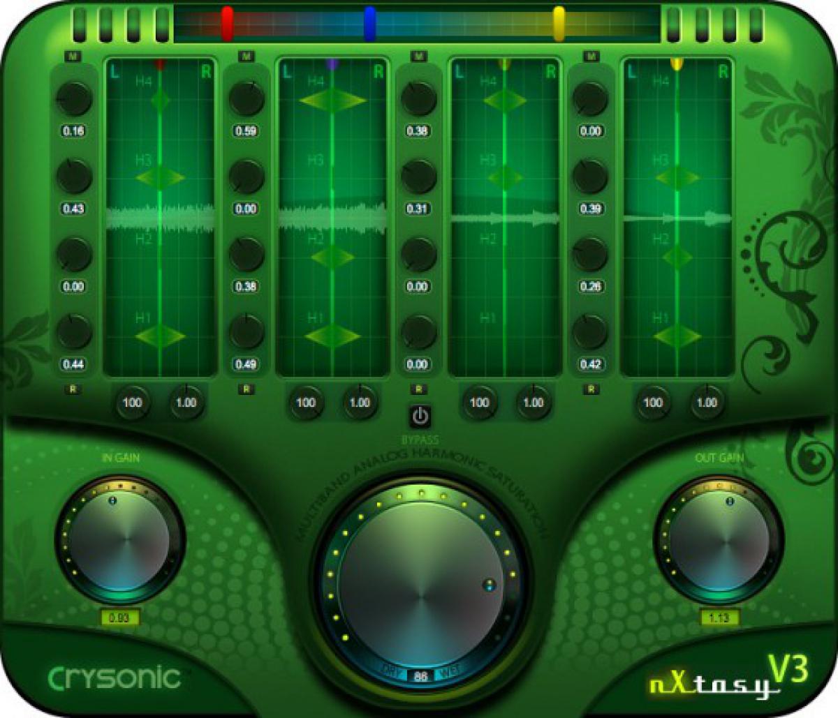Toggle the Bypass power button
The image size is (838, 718).
tap(419, 417)
